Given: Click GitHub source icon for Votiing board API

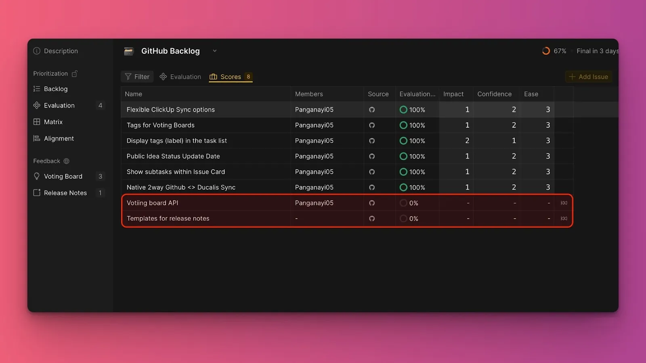Looking at the screenshot, I should click(372, 203).
